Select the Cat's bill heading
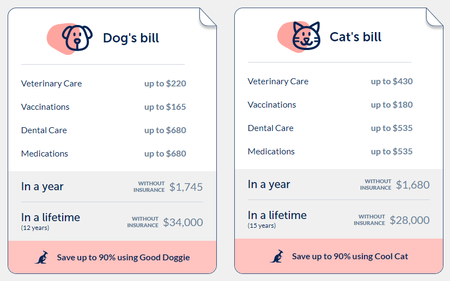This screenshot has width=450, height=281. point(355,37)
